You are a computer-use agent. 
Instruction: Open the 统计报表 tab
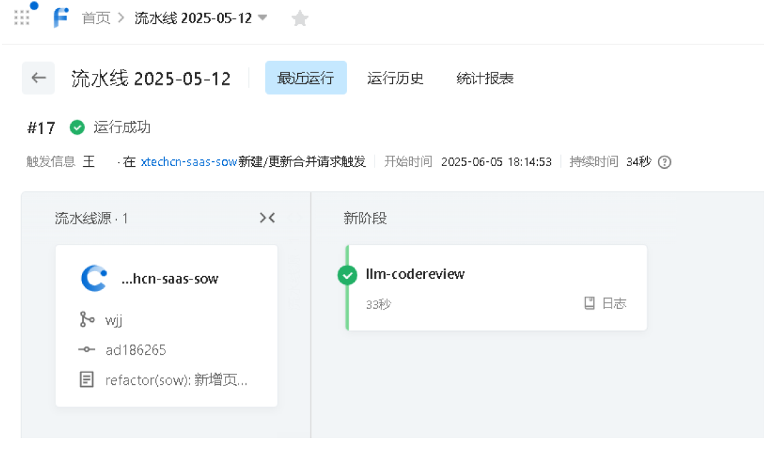485,78
